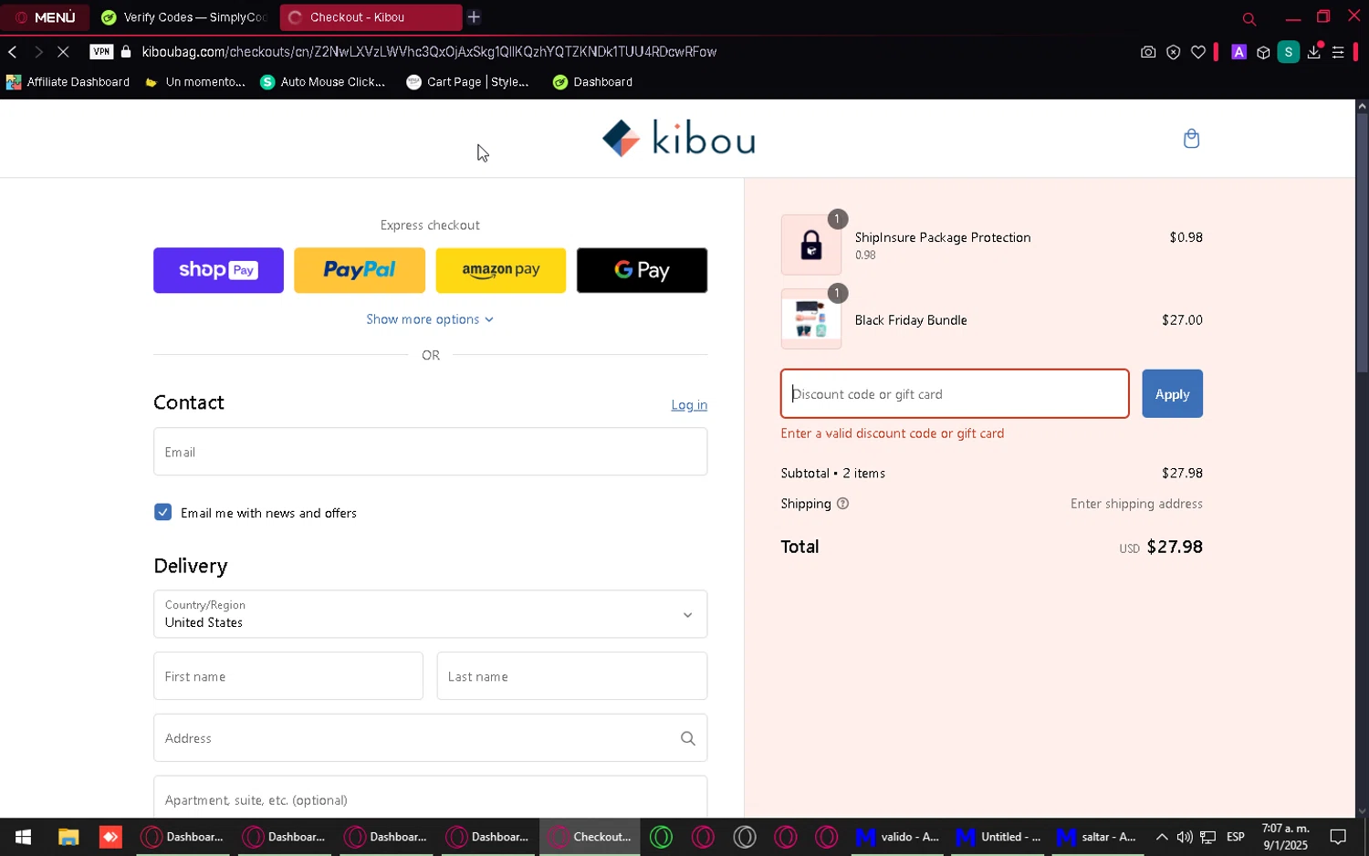Switch to saltar - A... taskbar window
This screenshot has height=856, width=1369.
1098,837
